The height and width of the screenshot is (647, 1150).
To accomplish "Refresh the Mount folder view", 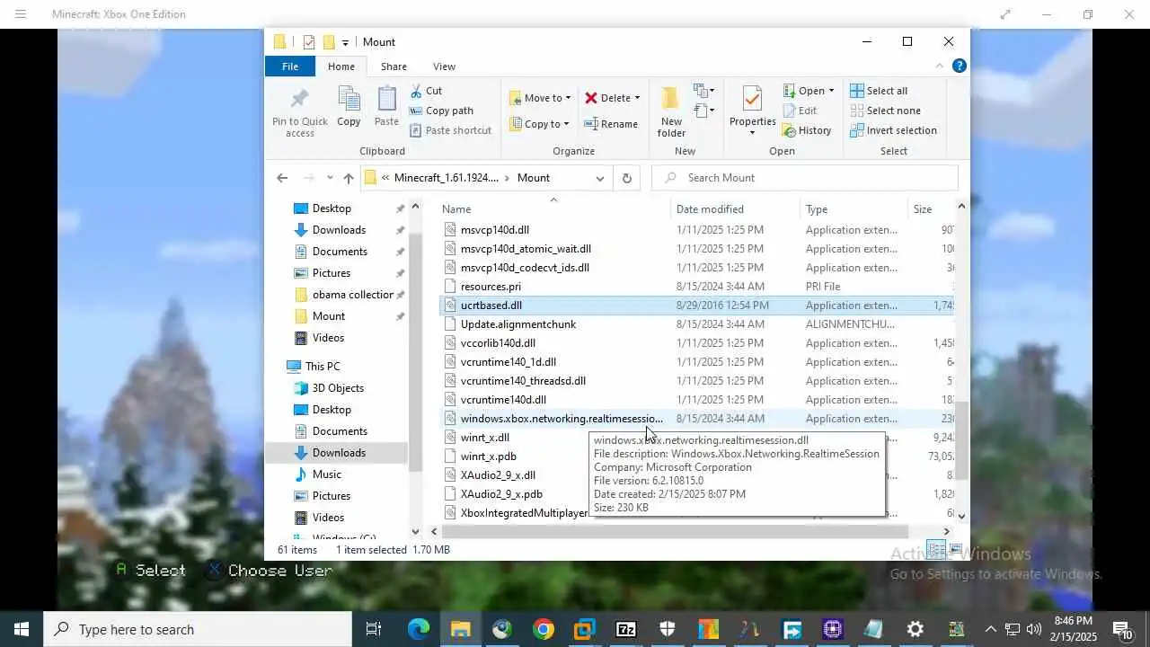I will tap(626, 178).
